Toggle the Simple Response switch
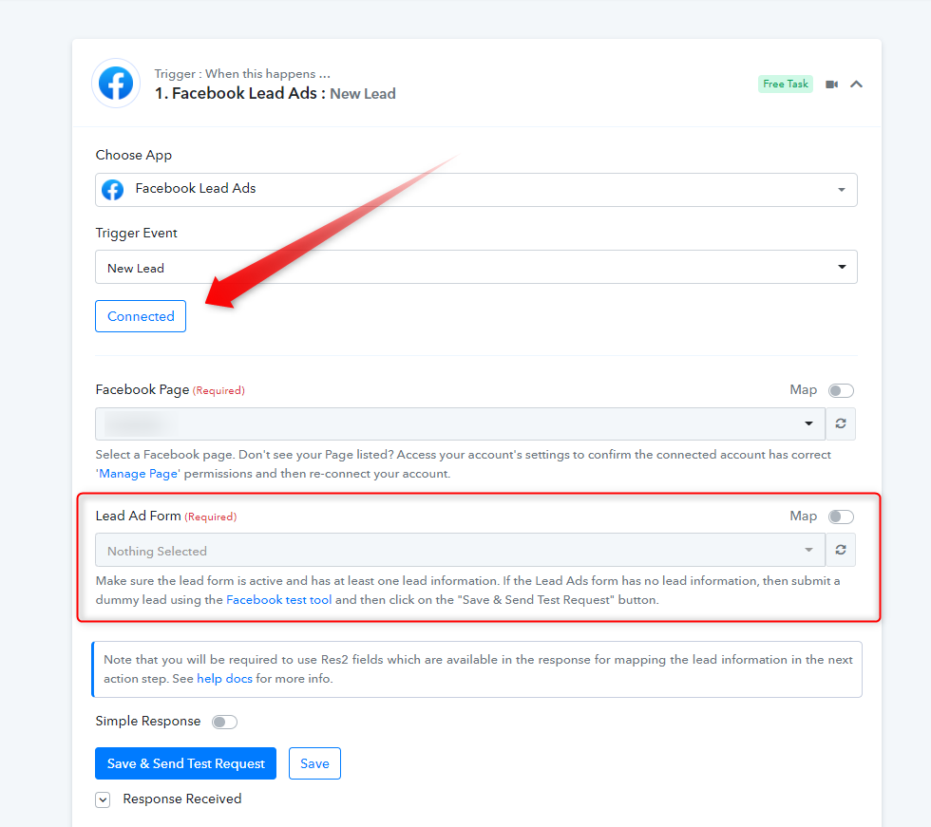The height and width of the screenshot is (827, 931). tap(224, 722)
